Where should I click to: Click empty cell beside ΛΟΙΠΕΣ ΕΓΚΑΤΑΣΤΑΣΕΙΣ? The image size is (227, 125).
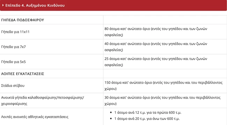[x=165, y=74]
